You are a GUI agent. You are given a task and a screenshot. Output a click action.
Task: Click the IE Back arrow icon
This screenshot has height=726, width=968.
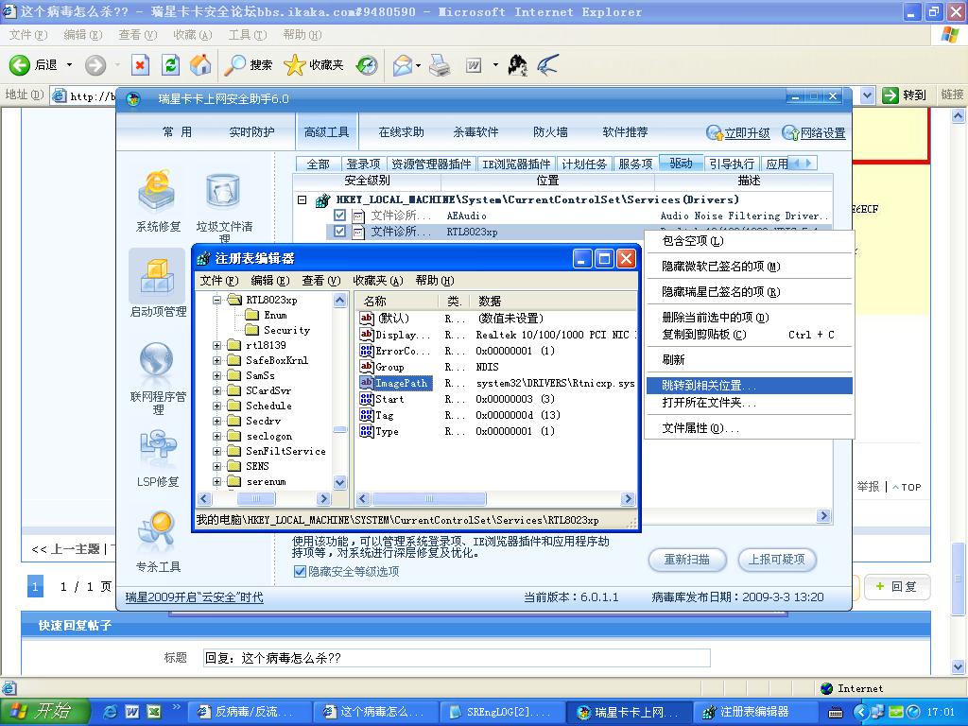(x=19, y=65)
